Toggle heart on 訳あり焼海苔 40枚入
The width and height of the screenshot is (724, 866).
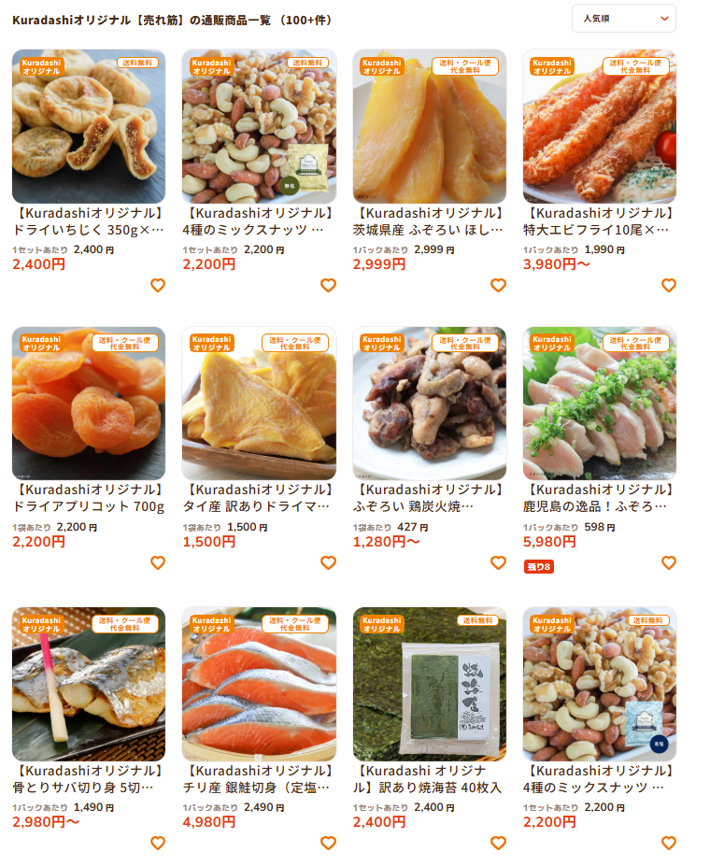(498, 844)
